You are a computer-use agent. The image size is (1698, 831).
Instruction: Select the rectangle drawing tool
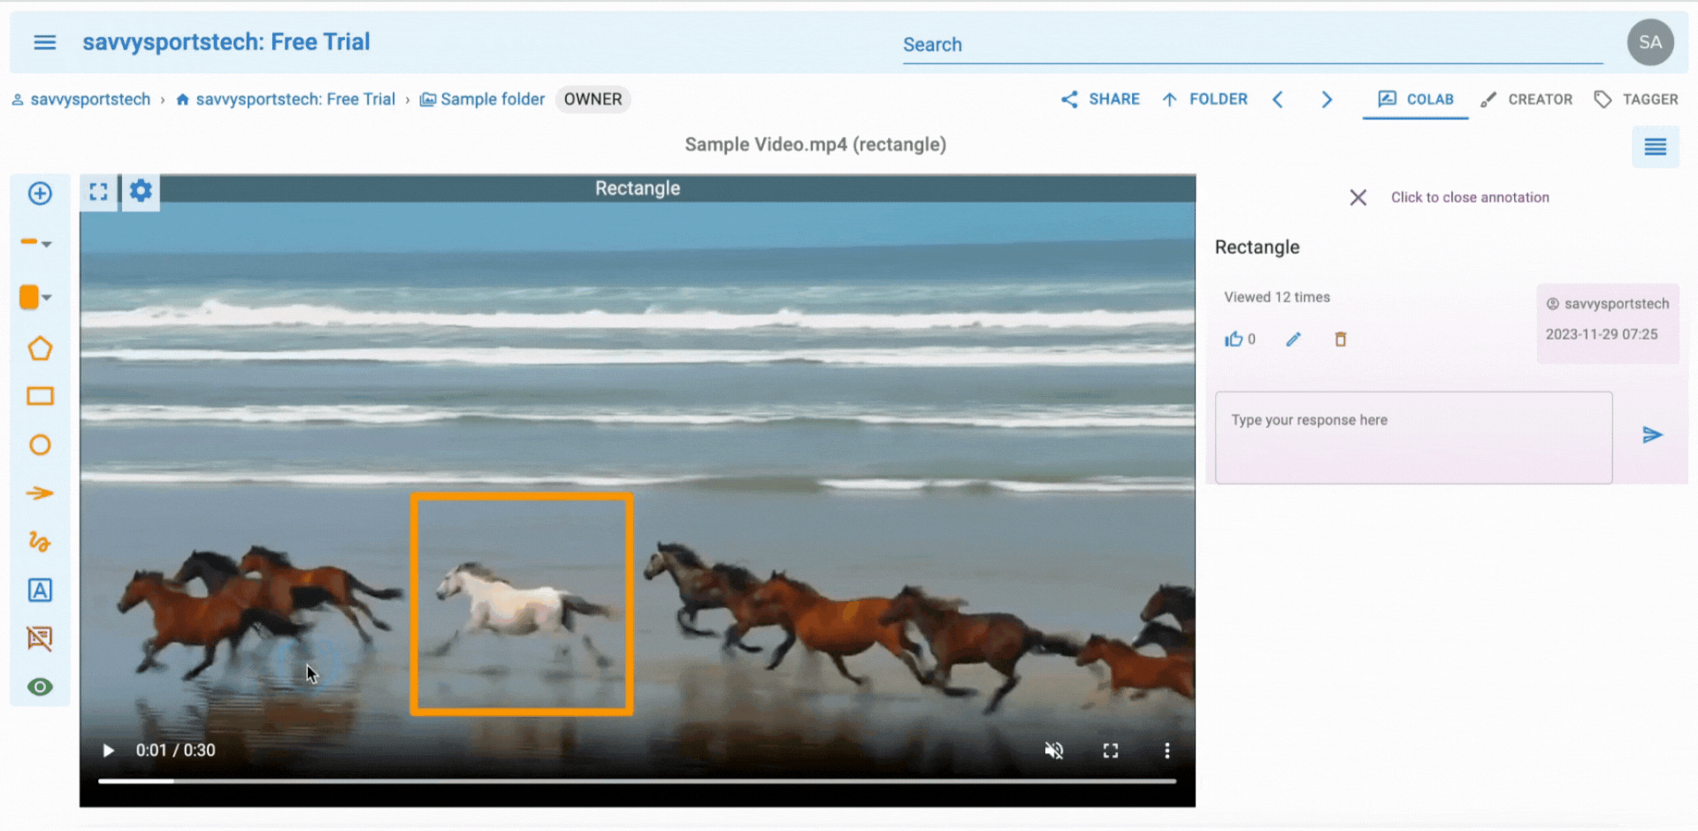click(40, 396)
